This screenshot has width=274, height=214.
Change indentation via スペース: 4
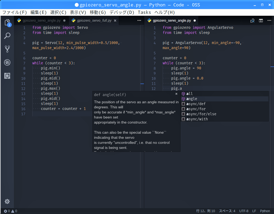coord(227,211)
